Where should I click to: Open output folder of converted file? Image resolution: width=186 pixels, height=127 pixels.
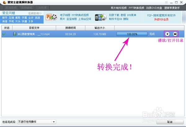click(x=175, y=34)
